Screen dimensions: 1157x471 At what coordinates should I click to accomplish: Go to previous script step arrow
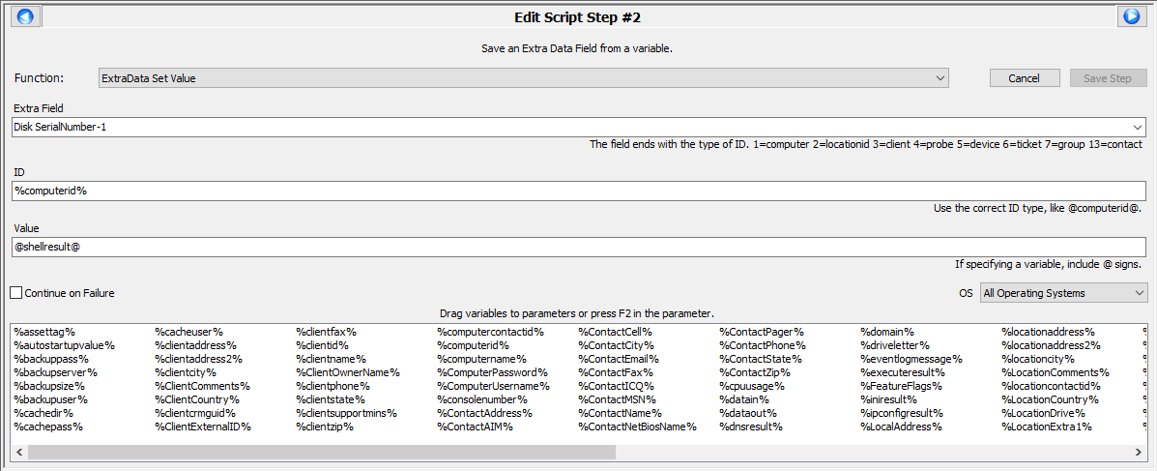(25, 16)
